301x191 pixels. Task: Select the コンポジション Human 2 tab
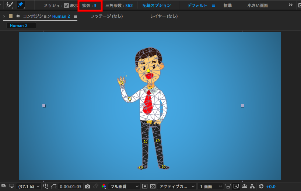tap(46, 16)
